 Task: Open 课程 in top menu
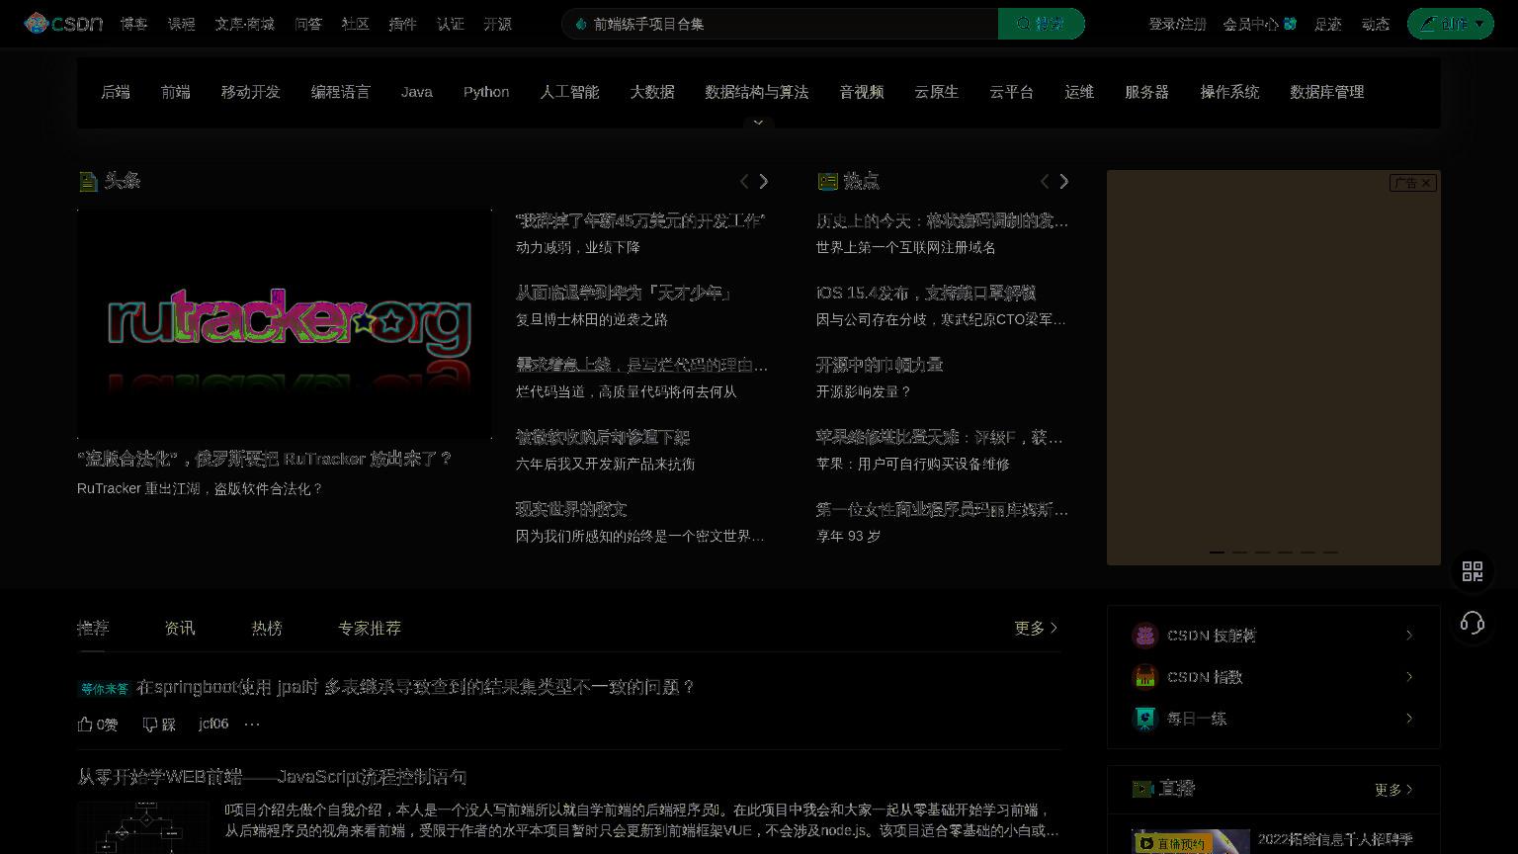click(182, 24)
